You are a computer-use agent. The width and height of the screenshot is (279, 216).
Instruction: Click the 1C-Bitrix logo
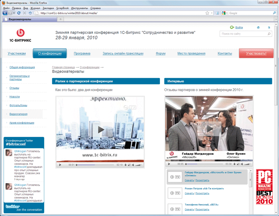point(21,35)
